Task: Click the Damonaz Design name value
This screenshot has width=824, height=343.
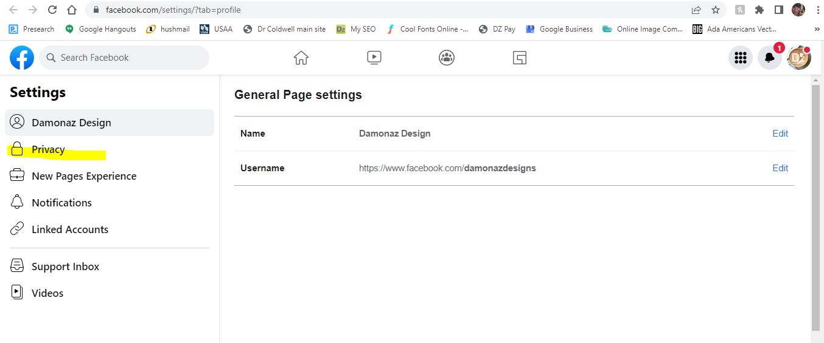Action: point(394,134)
